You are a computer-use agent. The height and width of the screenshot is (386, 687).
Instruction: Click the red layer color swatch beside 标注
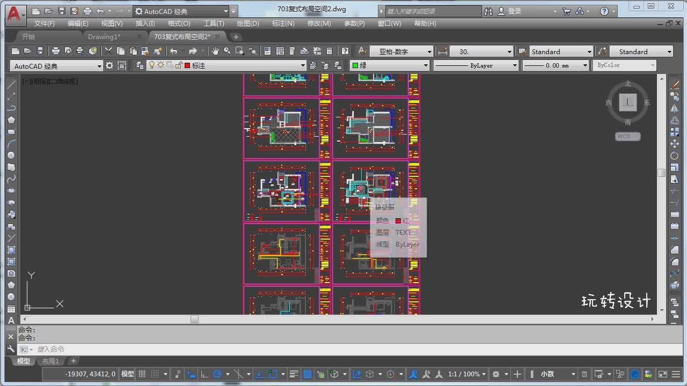(187, 65)
